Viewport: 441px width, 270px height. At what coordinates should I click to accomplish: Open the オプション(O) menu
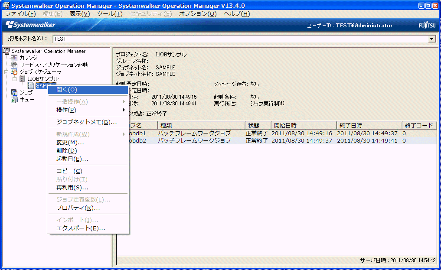pyautogui.click(x=198, y=14)
